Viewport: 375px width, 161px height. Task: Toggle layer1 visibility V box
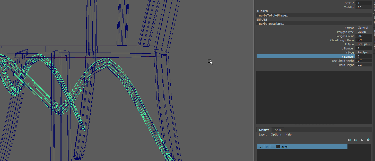pos(260,147)
